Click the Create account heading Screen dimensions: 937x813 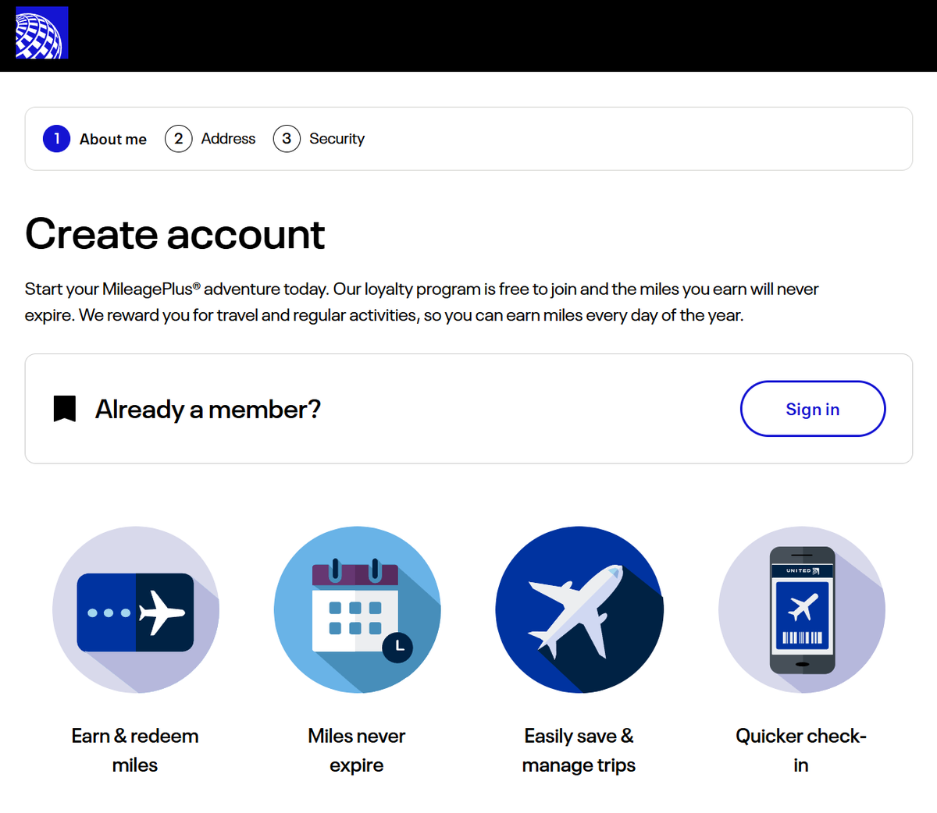tap(175, 234)
